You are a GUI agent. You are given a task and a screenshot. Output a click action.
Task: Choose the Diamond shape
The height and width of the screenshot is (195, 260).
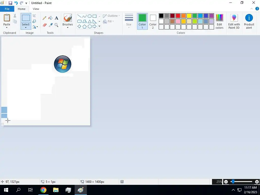click(x=79, y=26)
